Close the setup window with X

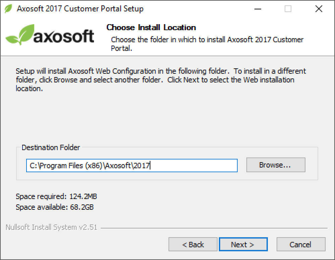point(319,9)
